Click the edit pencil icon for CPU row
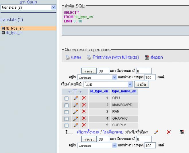189x153 pixels. (76, 98)
